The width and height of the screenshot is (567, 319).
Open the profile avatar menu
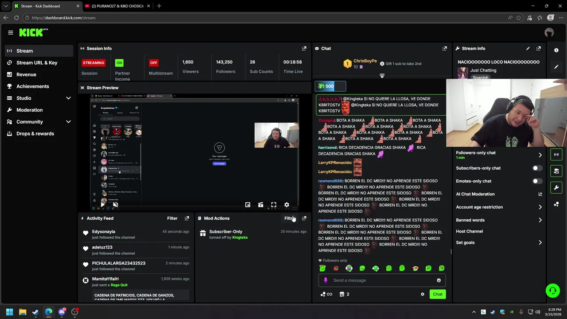[549, 32]
